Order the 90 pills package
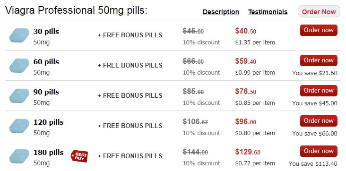Viewport: 346px width, 171px height. coord(319,91)
